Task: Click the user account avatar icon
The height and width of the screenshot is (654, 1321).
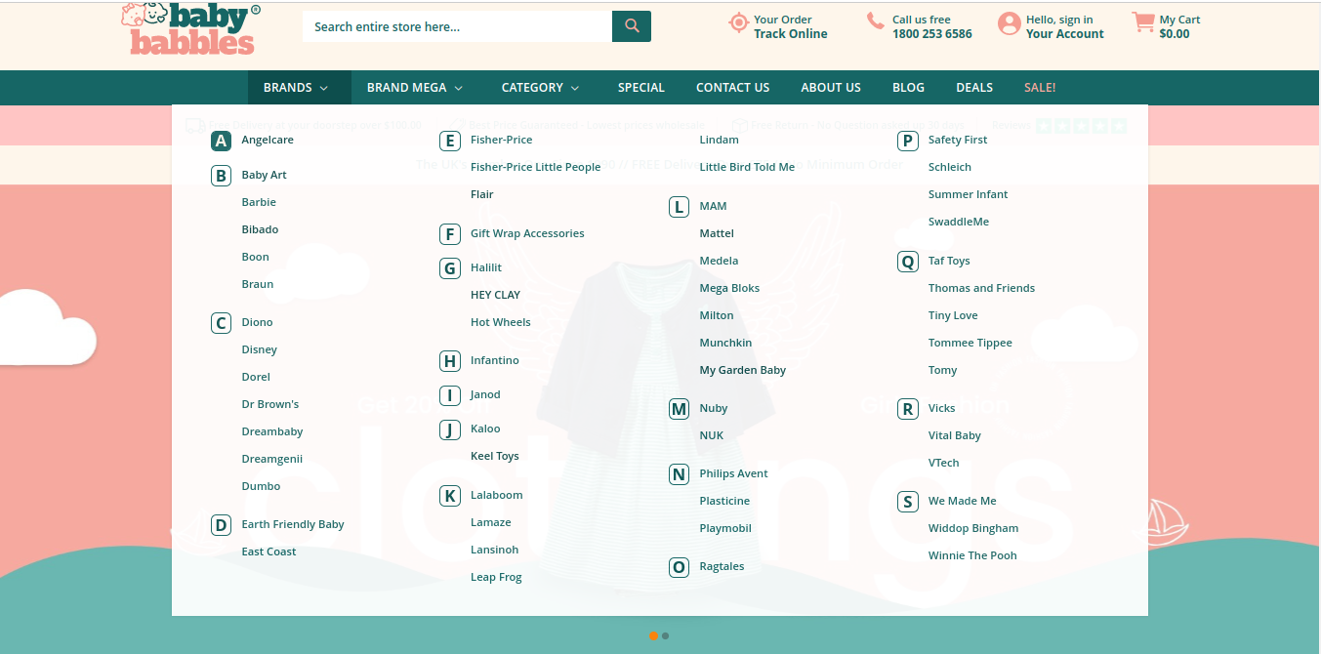Action: tap(1010, 23)
